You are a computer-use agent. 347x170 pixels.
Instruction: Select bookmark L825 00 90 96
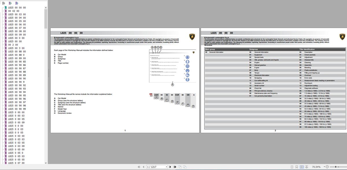tap(17, 99)
